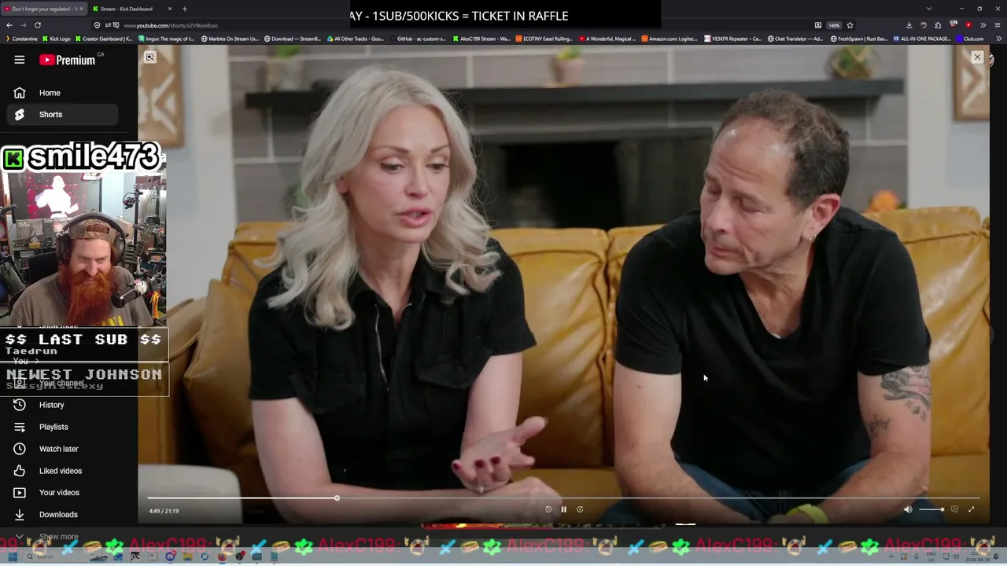The width and height of the screenshot is (1007, 566).
Task: Switch to the Stream - Kick Dashboard tab
Action: (127, 9)
